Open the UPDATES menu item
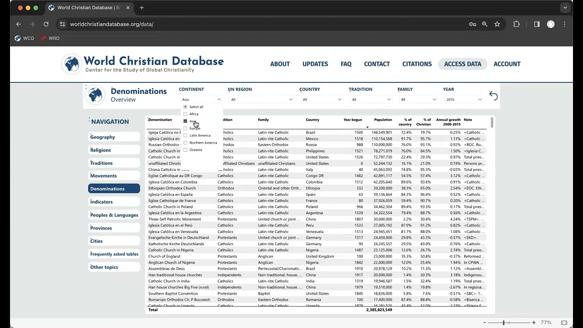The image size is (583, 328). [x=315, y=64]
